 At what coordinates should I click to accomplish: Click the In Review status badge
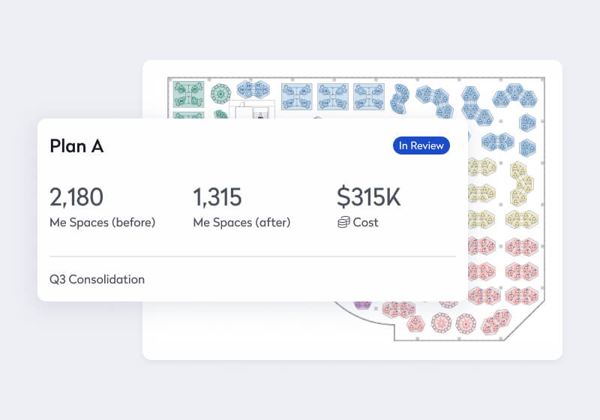point(421,145)
